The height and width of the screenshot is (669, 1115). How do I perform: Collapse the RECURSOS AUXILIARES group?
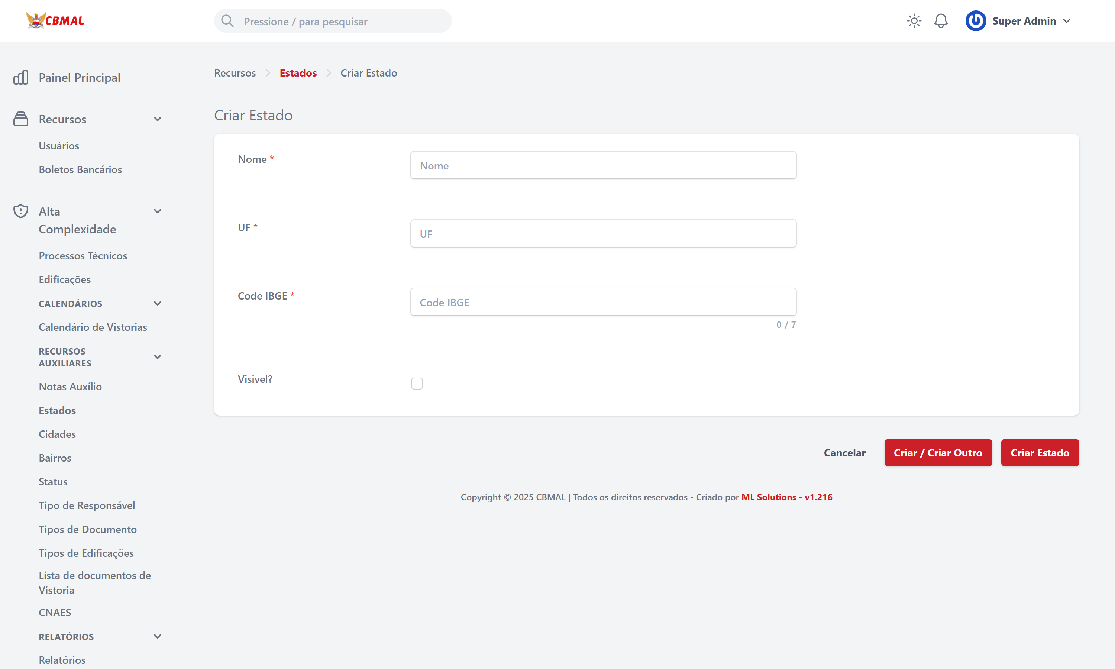(x=157, y=356)
